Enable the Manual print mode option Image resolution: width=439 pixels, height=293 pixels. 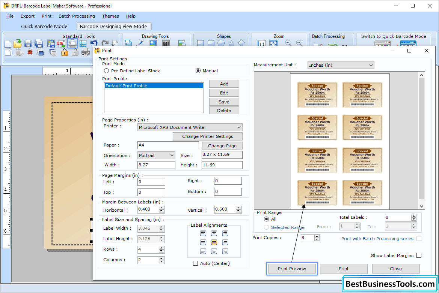[198, 71]
